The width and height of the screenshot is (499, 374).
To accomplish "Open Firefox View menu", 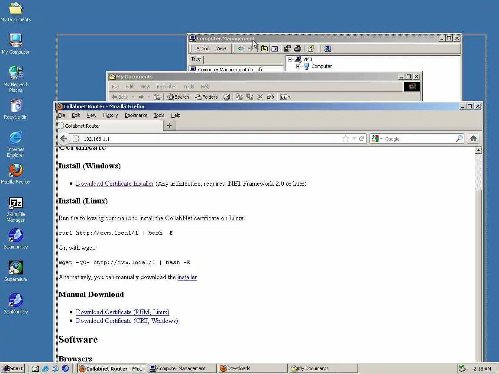I will click(91, 115).
